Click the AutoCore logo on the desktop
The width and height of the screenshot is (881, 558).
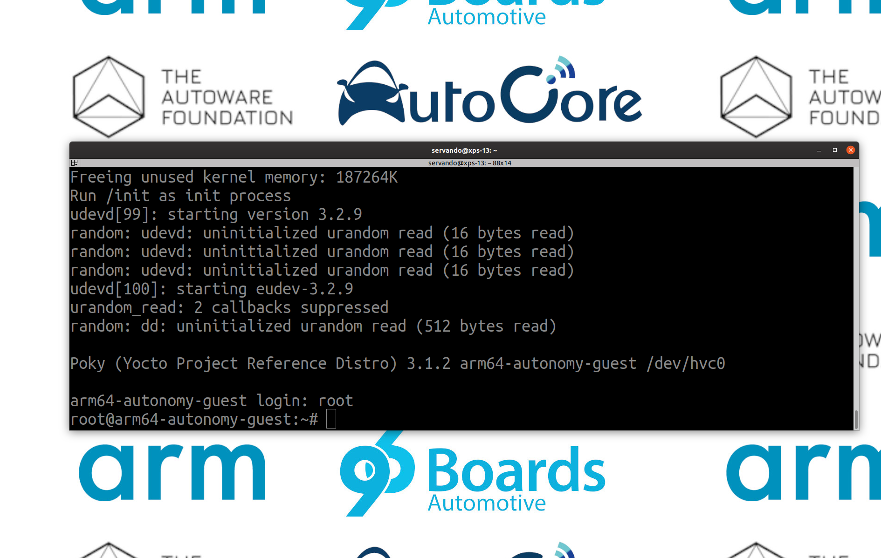[489, 93]
